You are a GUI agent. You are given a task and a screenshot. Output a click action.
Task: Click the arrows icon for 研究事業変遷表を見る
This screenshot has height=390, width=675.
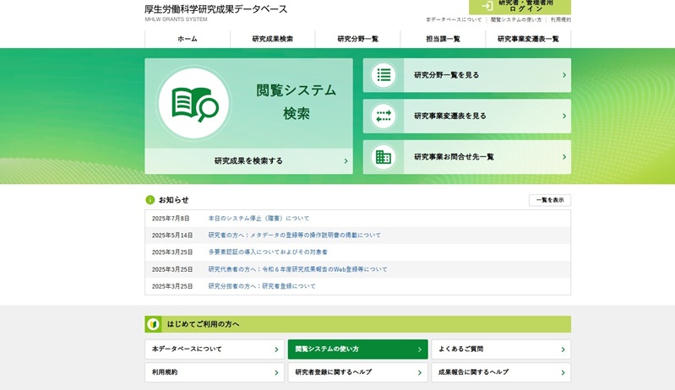384,116
